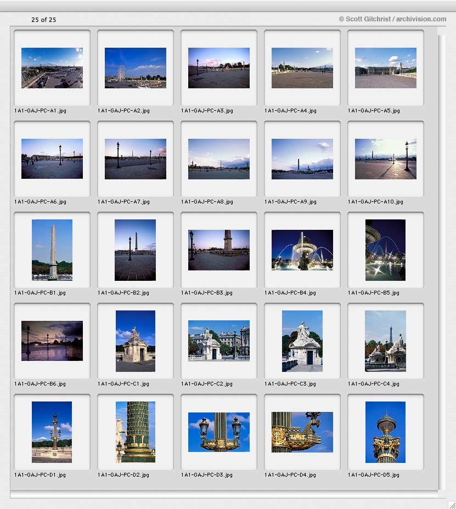Image resolution: width=456 pixels, height=509 pixels.
Task: Select the 1A1-GAJ-PC-A9.jpg obelisk skyline thumbnail
Action: (302, 159)
